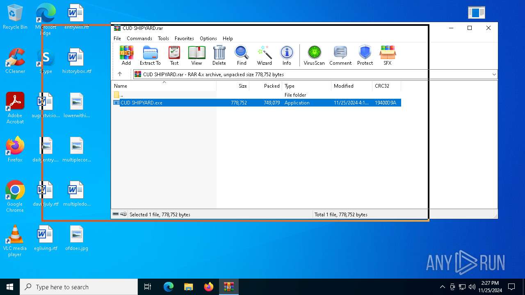Viewport: 525px width, 295px height.
Task: Open Recycle Bin on desktop
Action: pyautogui.click(x=15, y=17)
